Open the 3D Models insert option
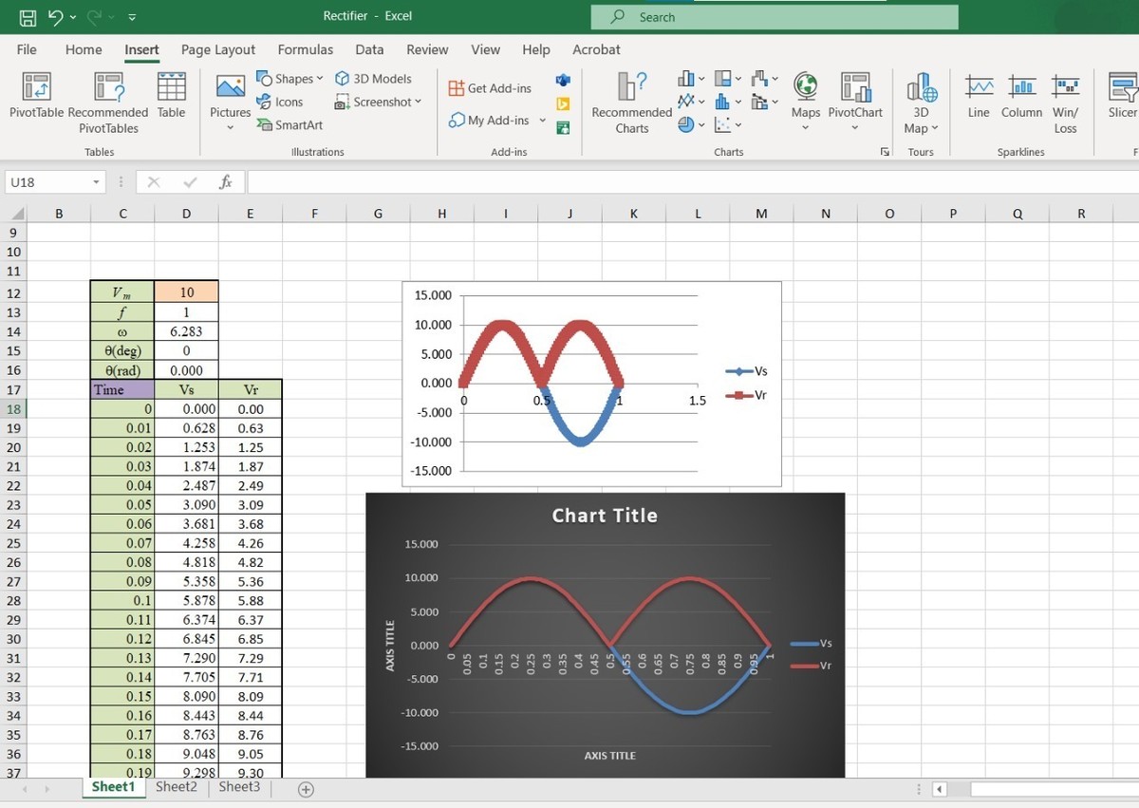The height and width of the screenshot is (808, 1139). click(374, 79)
